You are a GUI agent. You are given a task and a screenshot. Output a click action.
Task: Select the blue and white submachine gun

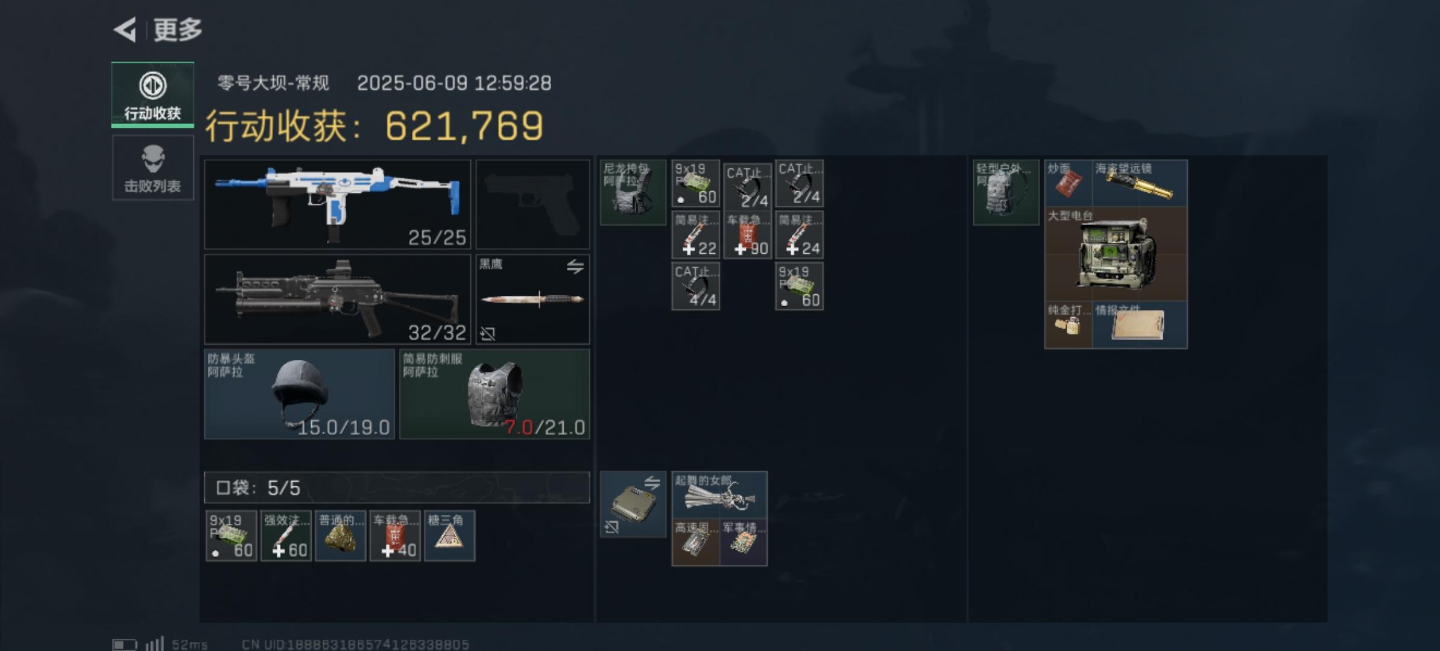337,204
